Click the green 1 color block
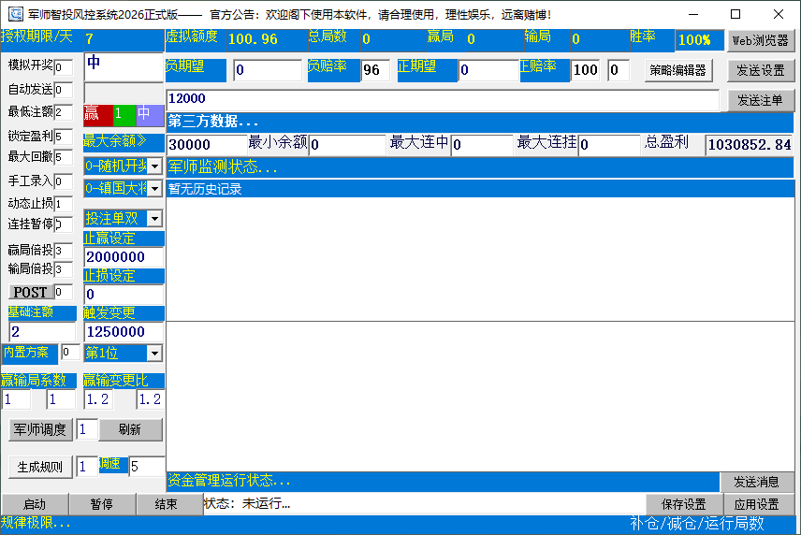 point(124,114)
